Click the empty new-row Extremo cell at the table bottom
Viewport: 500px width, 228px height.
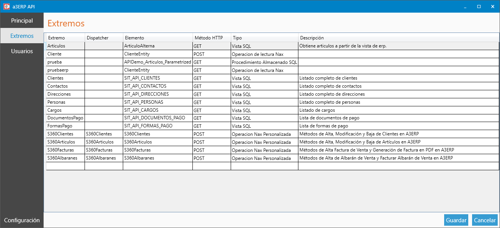[65, 166]
